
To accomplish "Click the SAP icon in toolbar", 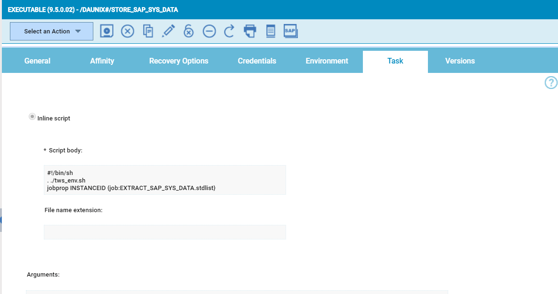I will (x=290, y=32).
